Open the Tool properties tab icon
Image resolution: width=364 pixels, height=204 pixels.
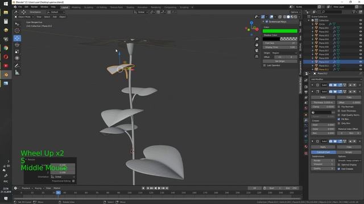tap(306, 80)
